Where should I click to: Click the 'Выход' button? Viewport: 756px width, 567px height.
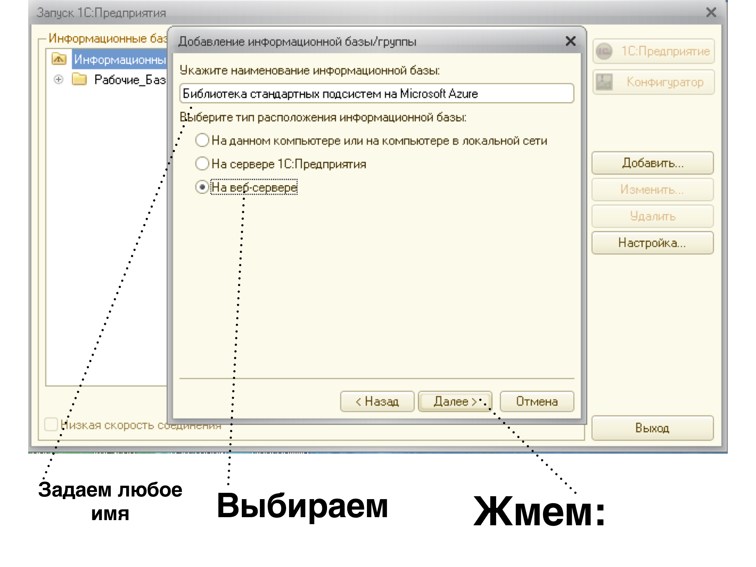click(652, 428)
